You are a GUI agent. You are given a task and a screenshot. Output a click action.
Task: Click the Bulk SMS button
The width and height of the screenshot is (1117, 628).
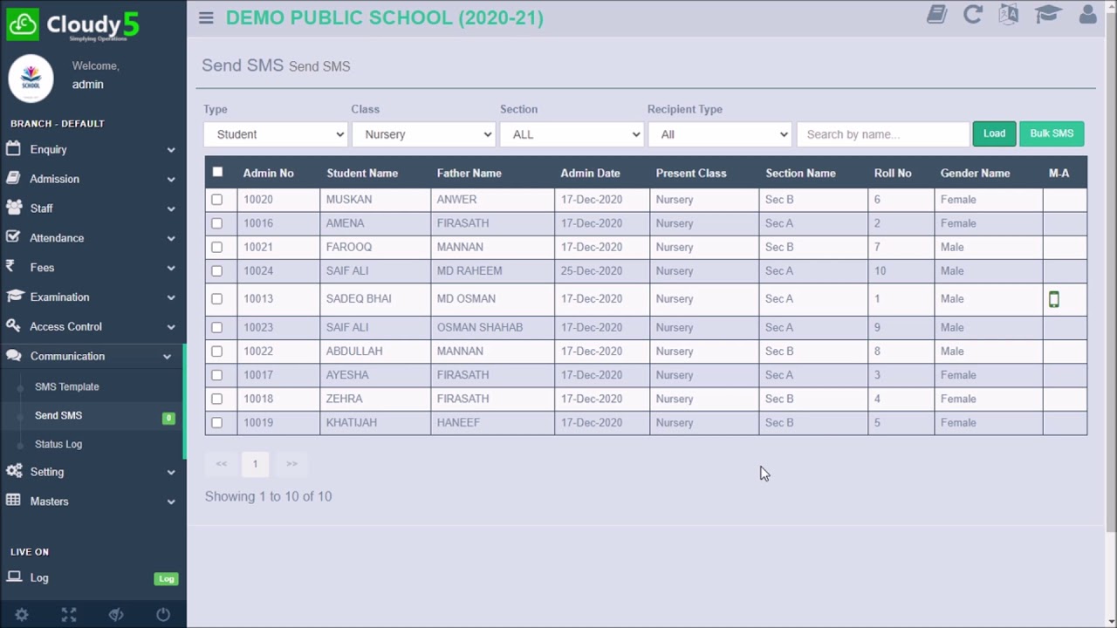(1052, 133)
